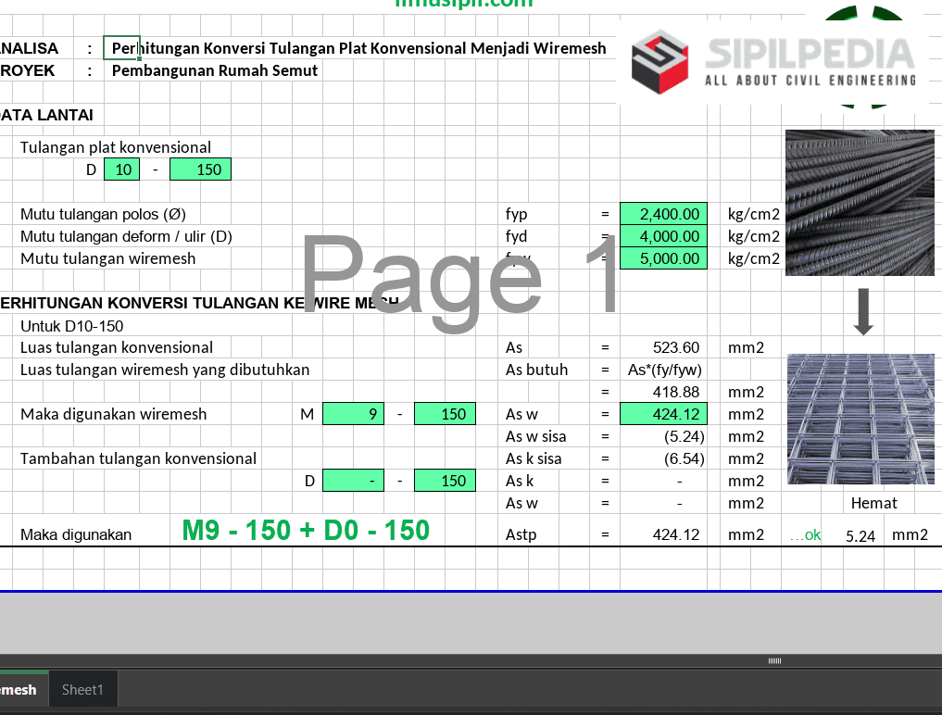Select the additional bar D diameter dash cell
Screen dimensions: 942x715
[x=353, y=481]
